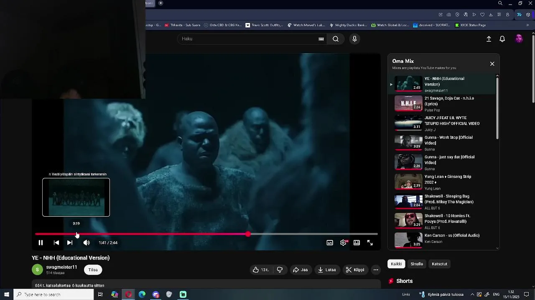535x300 pixels.
Task: Start voice search with microphone
Action: click(354, 39)
